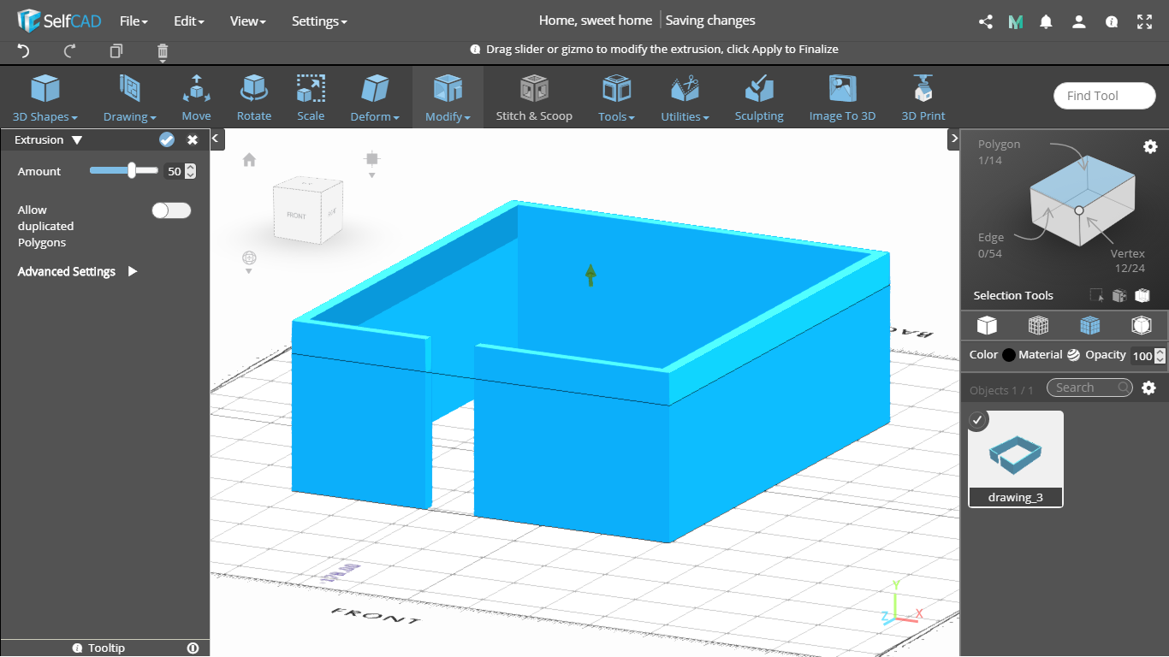Click the green M account icon

click(x=1016, y=21)
